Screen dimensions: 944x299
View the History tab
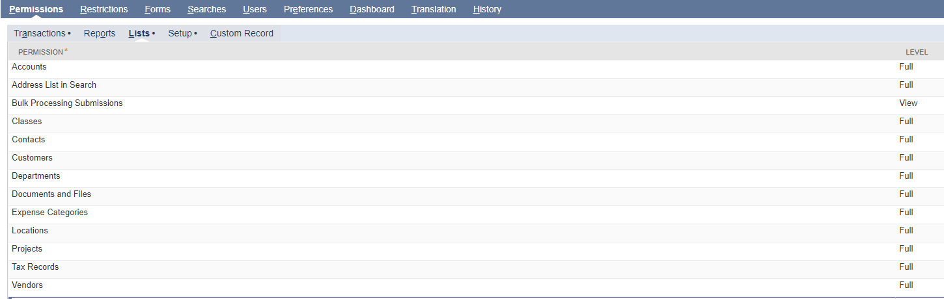point(487,9)
